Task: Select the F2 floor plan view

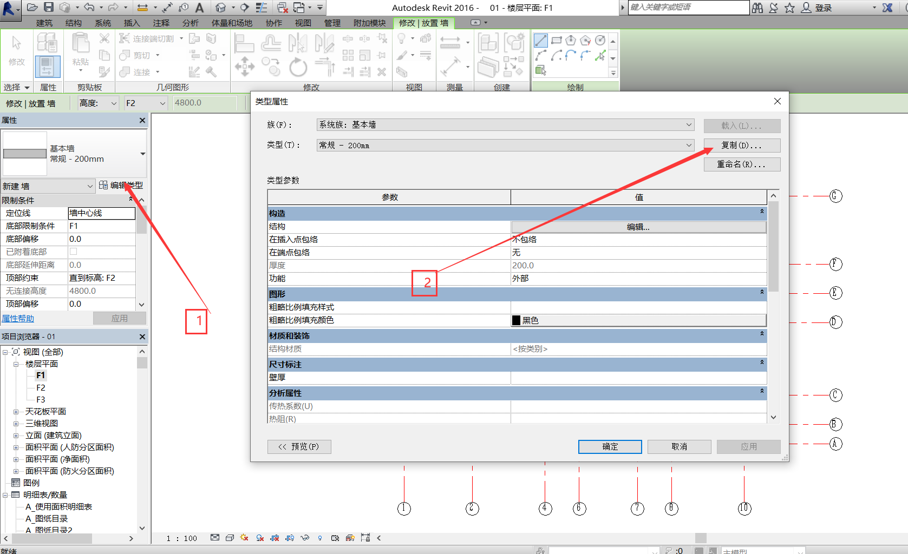Action: (41, 388)
